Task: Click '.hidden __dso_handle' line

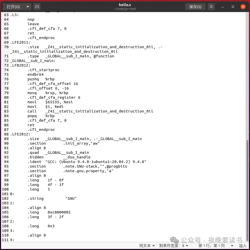Action: (59, 157)
